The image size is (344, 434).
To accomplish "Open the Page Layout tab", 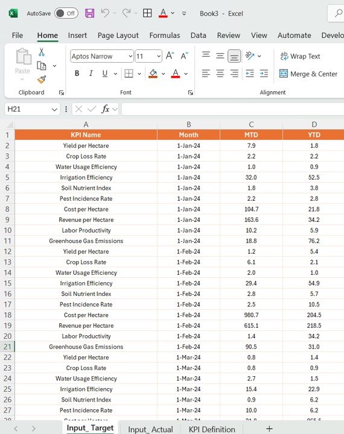I will 118,36.
